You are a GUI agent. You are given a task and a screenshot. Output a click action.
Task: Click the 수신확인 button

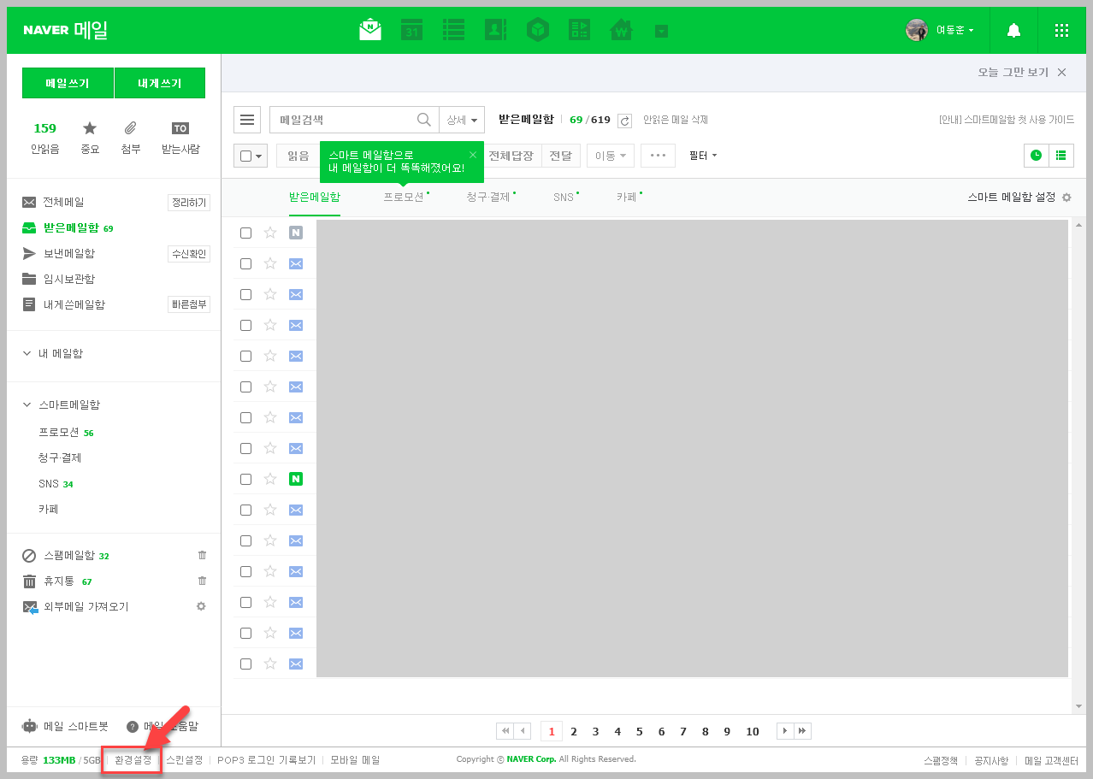(189, 254)
